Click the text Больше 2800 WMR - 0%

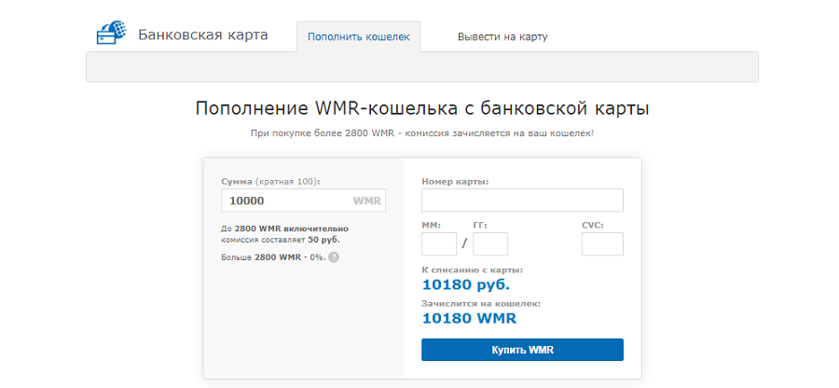click(x=273, y=257)
